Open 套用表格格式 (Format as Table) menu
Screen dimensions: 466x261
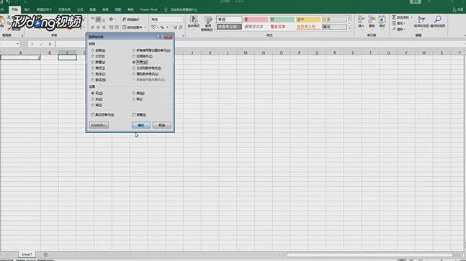click(207, 24)
